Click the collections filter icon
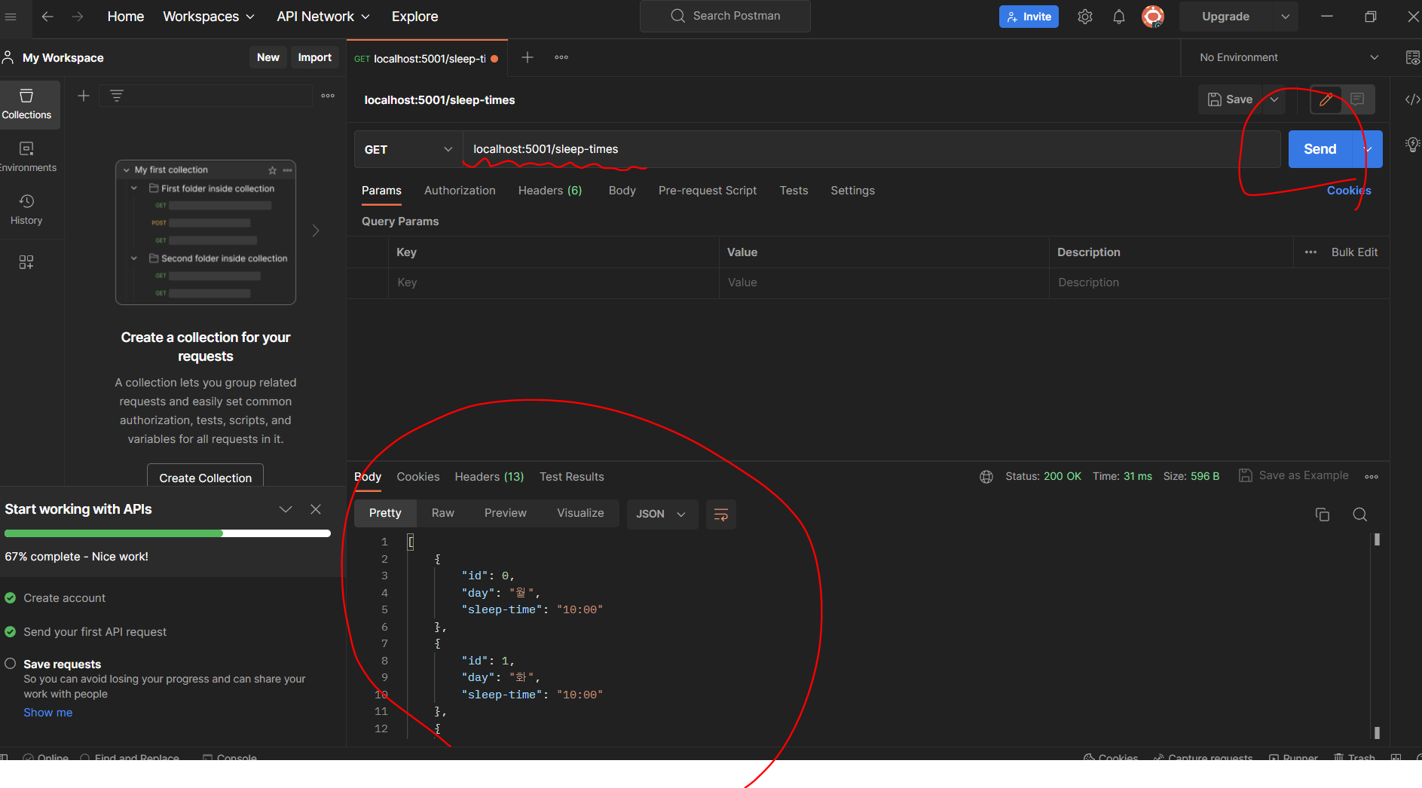Viewport: 1422px width, 788px height. click(117, 96)
